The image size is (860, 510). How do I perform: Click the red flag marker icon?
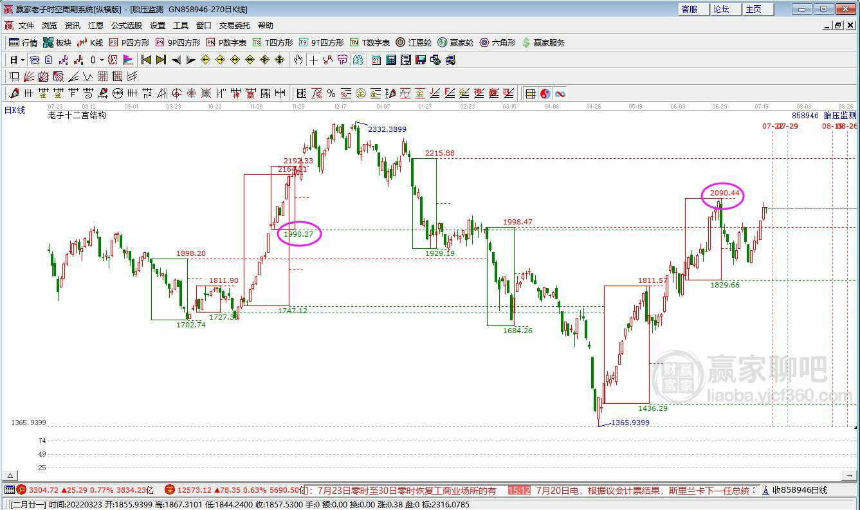[128, 60]
